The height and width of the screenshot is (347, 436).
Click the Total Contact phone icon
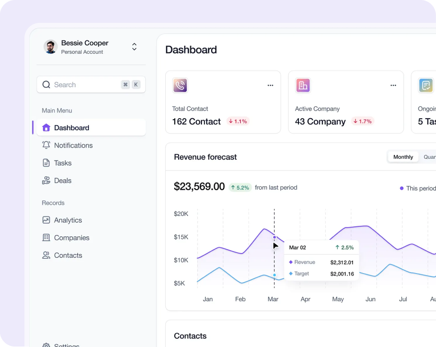point(180,85)
